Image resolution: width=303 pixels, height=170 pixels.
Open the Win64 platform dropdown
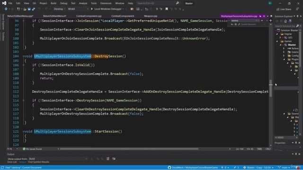[78, 9]
